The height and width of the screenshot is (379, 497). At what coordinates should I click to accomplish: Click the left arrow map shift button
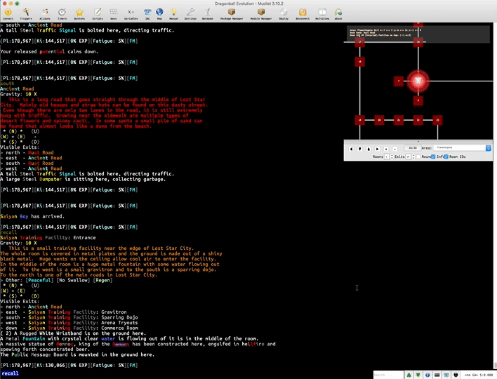click(352, 149)
